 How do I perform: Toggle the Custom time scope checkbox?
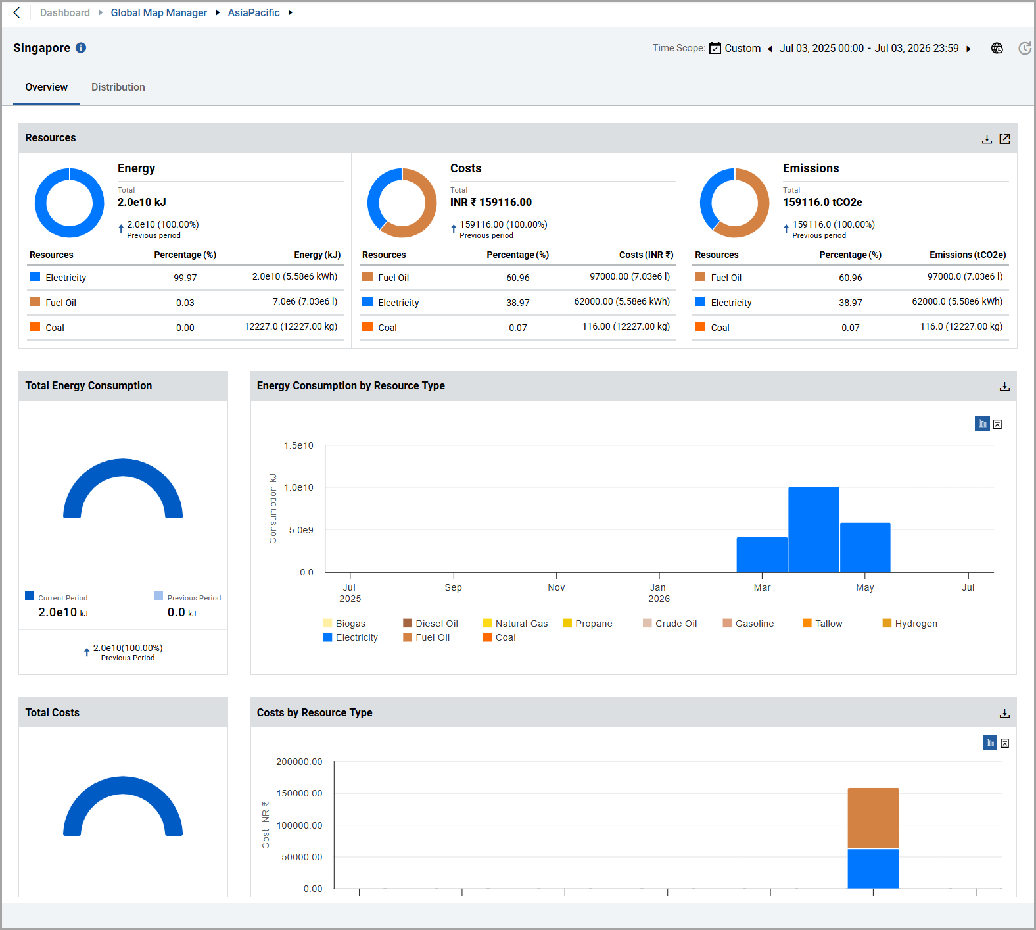coord(715,48)
